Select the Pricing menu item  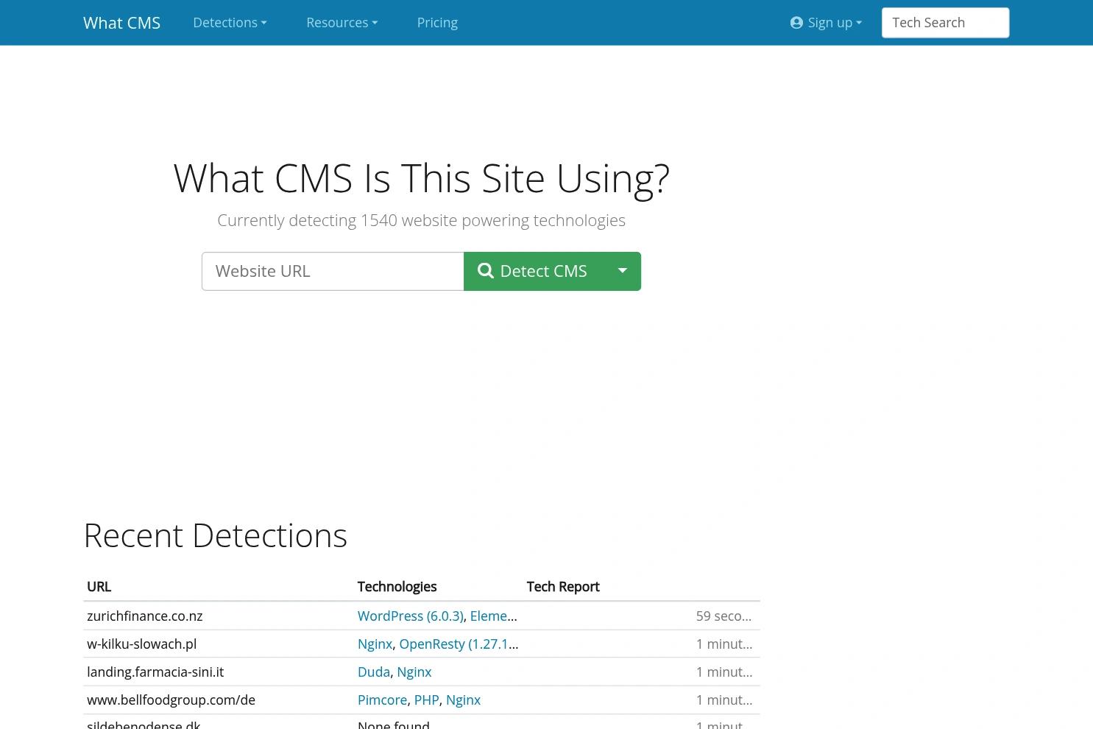pyautogui.click(x=437, y=22)
